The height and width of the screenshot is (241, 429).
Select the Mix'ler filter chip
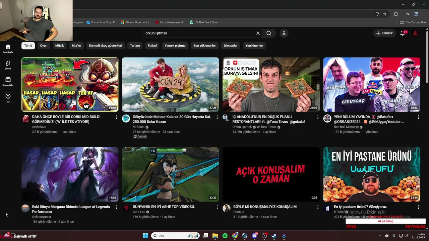pyautogui.click(x=76, y=46)
